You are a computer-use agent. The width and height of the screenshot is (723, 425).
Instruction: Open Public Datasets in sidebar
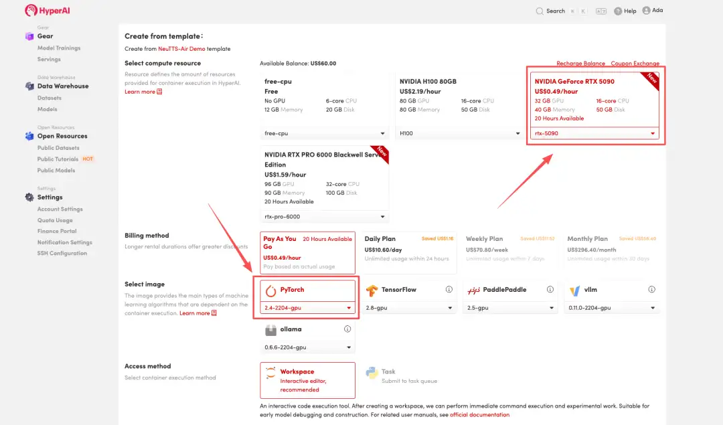click(x=58, y=147)
